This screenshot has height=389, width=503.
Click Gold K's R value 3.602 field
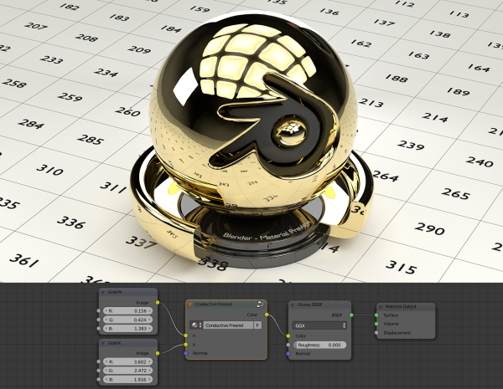point(127,361)
